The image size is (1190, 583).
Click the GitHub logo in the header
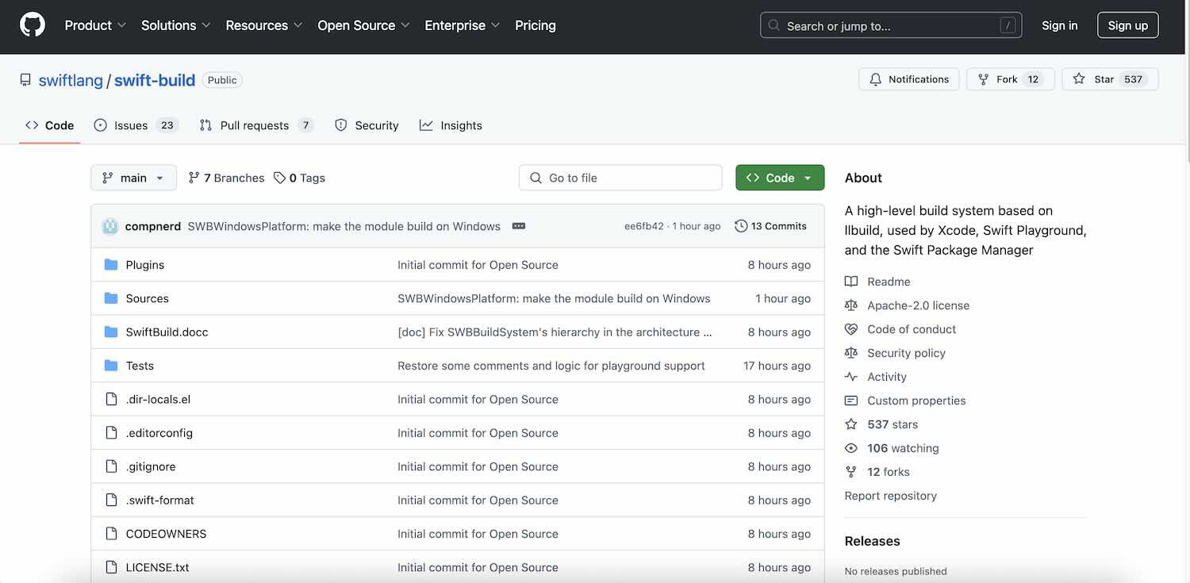32,25
